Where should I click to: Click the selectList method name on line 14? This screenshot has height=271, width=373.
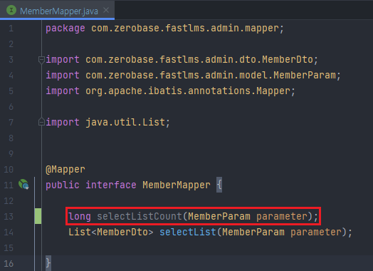pos(188,232)
